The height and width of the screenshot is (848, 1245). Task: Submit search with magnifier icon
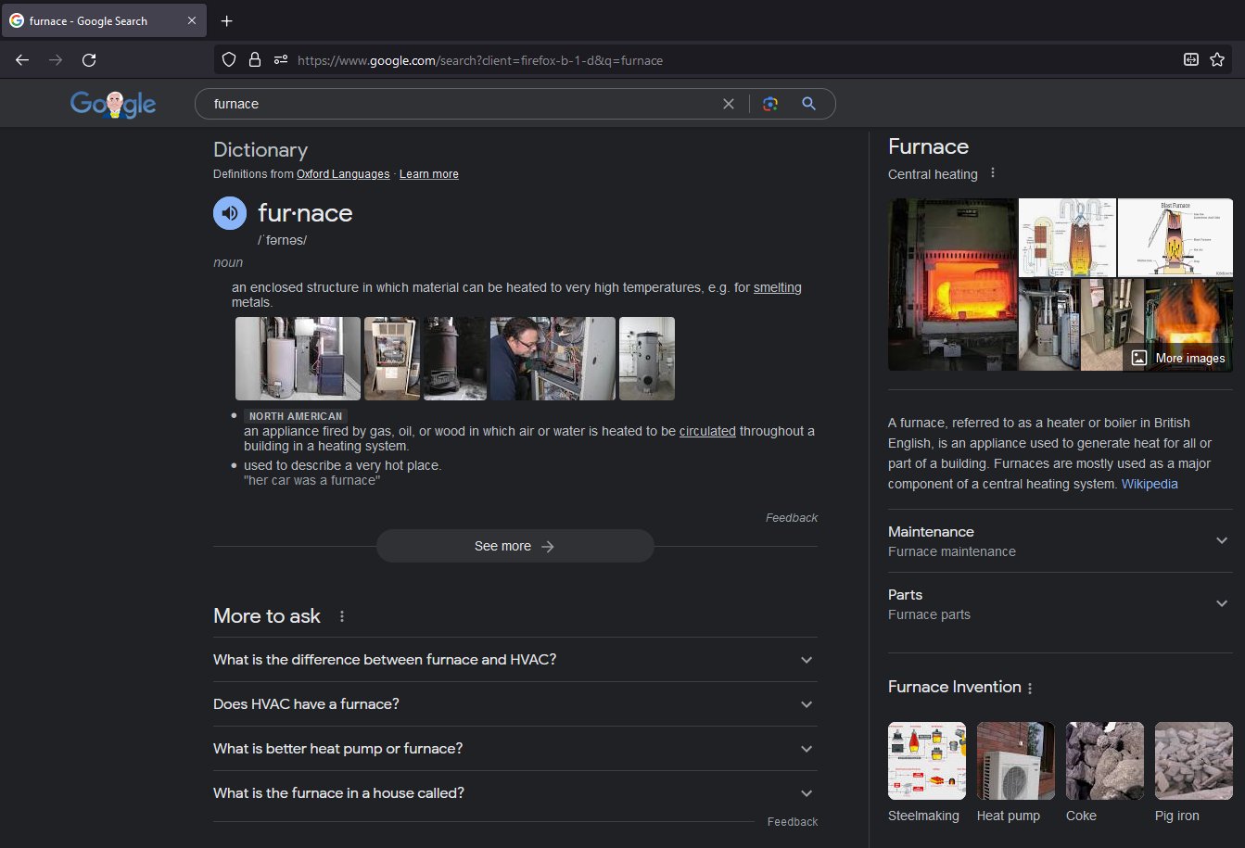(809, 104)
